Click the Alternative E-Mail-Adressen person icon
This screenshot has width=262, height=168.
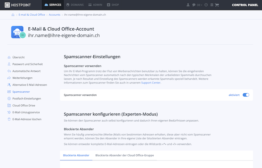(x=9, y=85)
